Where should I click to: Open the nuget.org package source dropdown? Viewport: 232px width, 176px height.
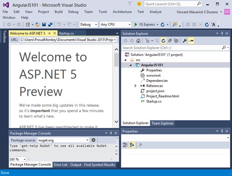(x=87, y=140)
